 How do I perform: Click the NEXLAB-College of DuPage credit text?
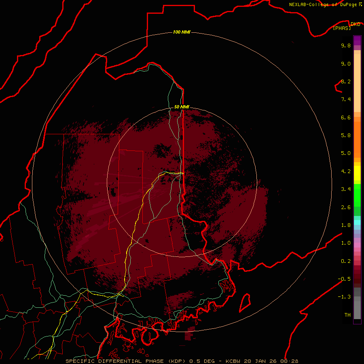323,4
